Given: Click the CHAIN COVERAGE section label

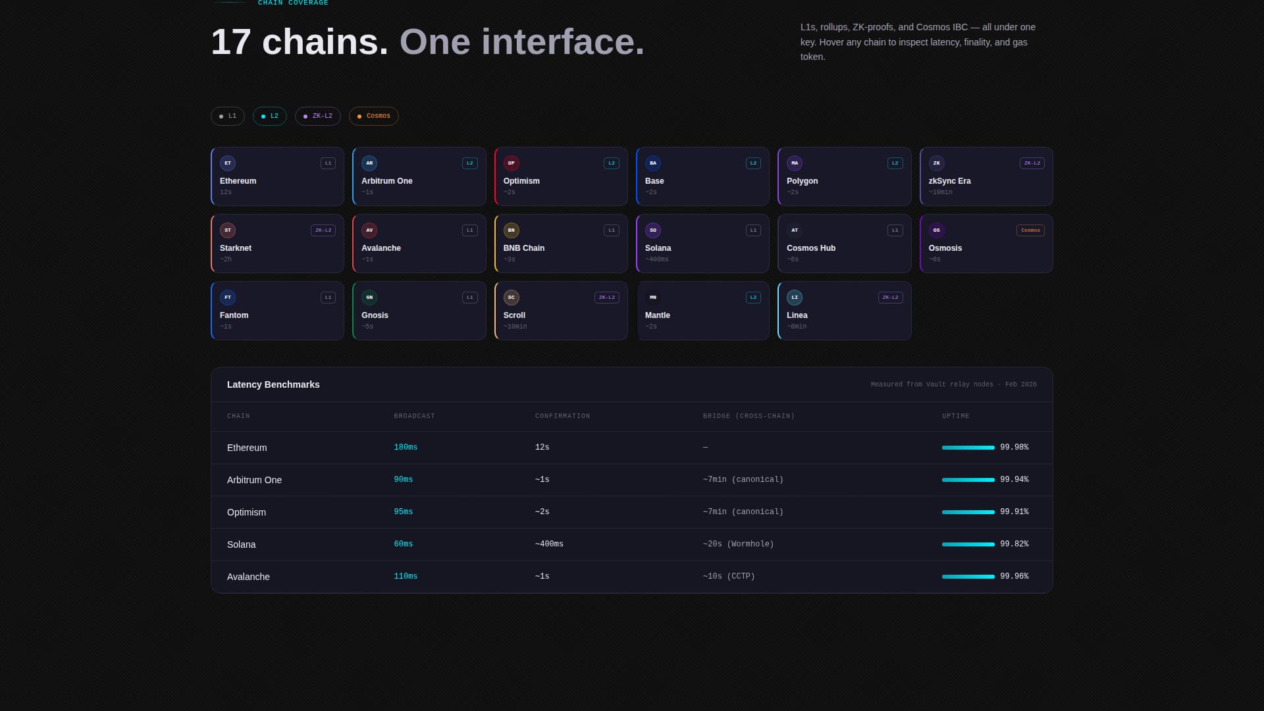Looking at the screenshot, I should coord(293,3).
